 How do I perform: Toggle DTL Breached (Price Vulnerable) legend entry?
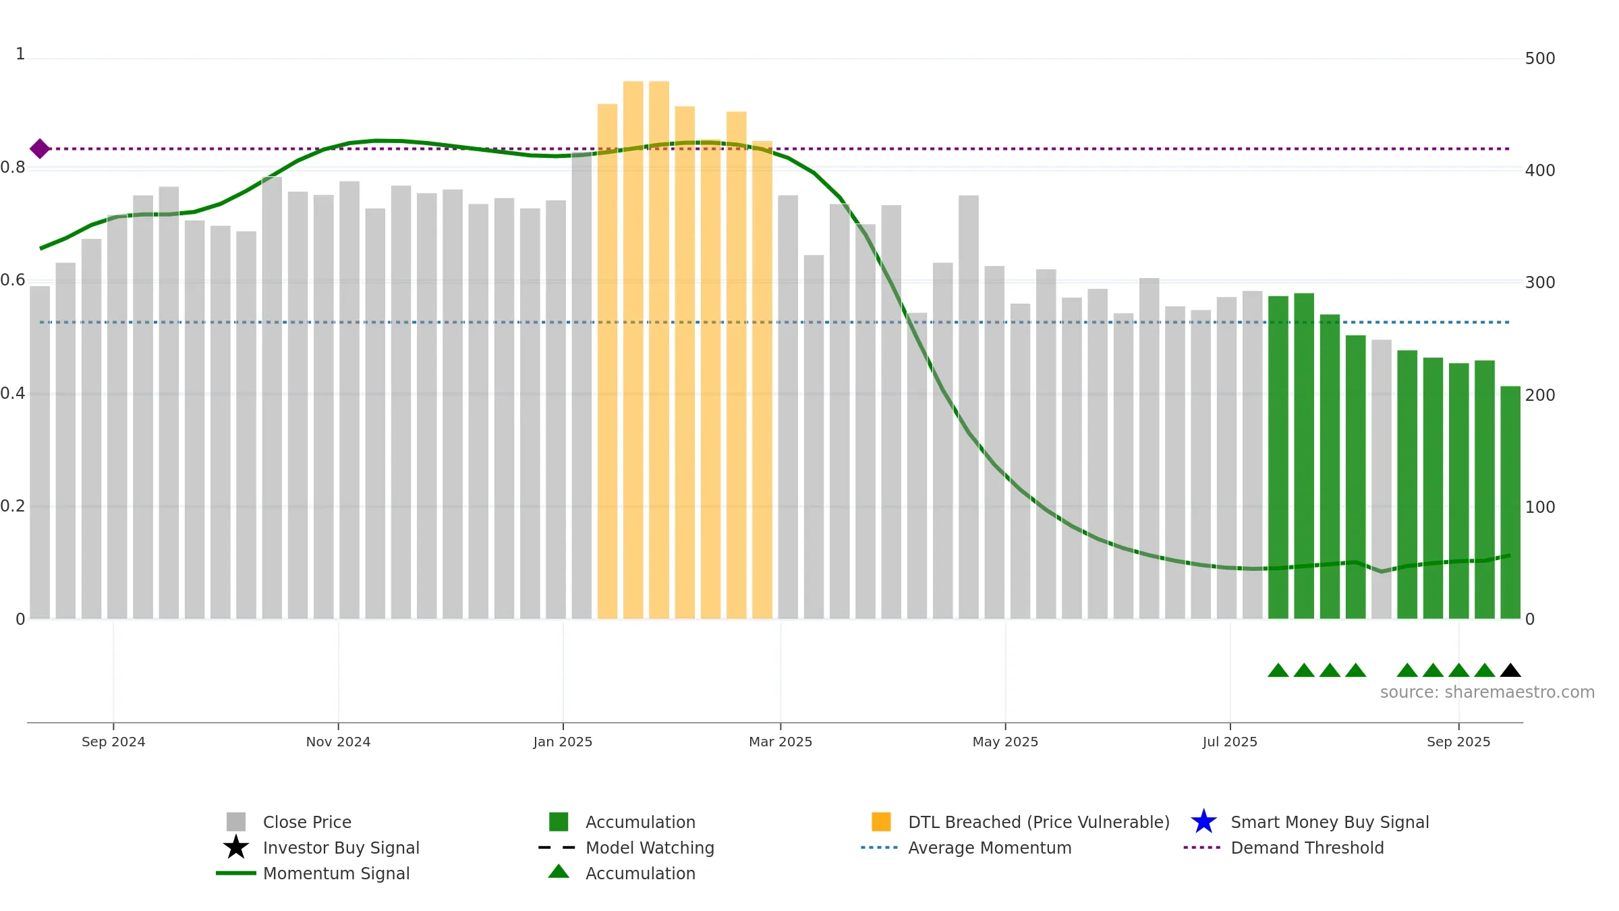[1021, 822]
